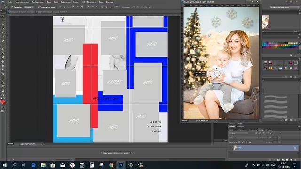Viewport: 301px width, 169px height.
Task: Toggle the Auto-Select checkbox in options bar
Action: (12, 7)
